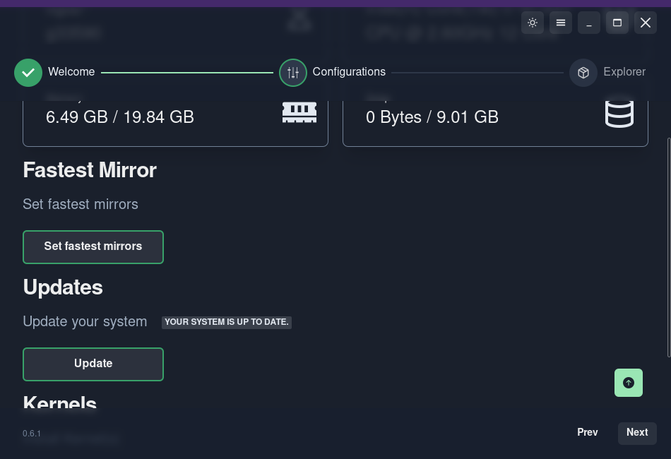The image size is (671, 459).
Task: Click the vertical scrollbar on the right
Action: (669, 247)
